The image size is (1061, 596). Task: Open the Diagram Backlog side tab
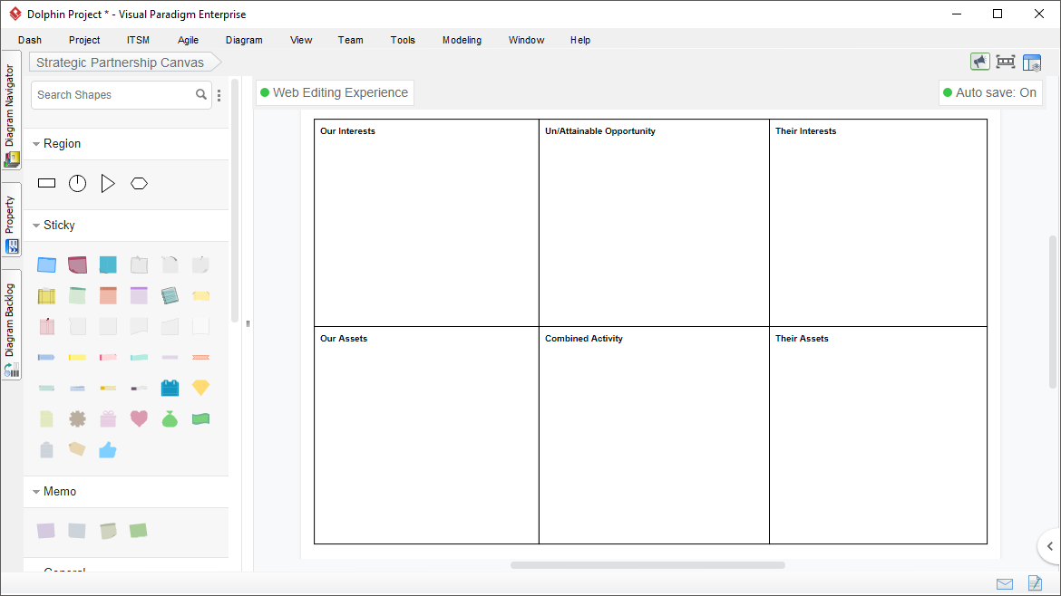(11, 325)
